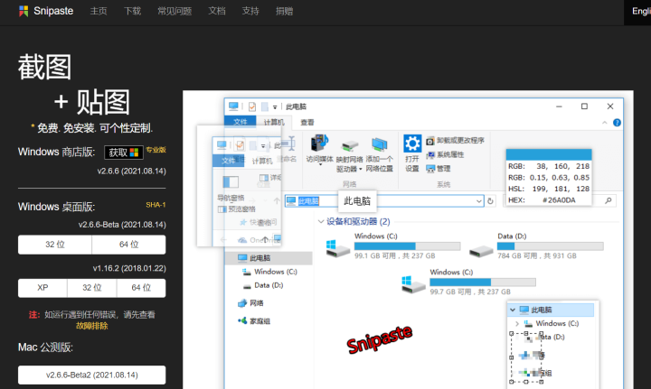The width and height of the screenshot is (651, 389).
Task: Open the 专业版 link
Action: tap(156, 150)
